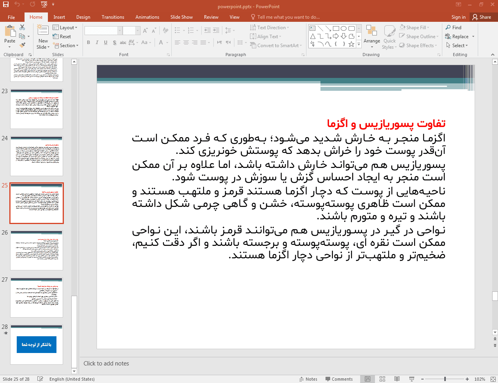
Task: Toggle Notes pane in status bar
Action: 308,379
